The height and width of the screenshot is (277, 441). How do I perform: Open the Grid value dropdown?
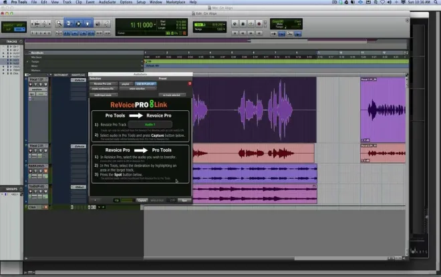point(224,25)
